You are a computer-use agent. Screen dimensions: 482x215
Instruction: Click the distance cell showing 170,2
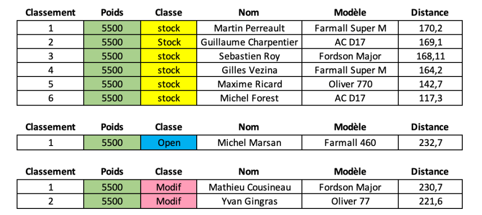click(x=429, y=28)
